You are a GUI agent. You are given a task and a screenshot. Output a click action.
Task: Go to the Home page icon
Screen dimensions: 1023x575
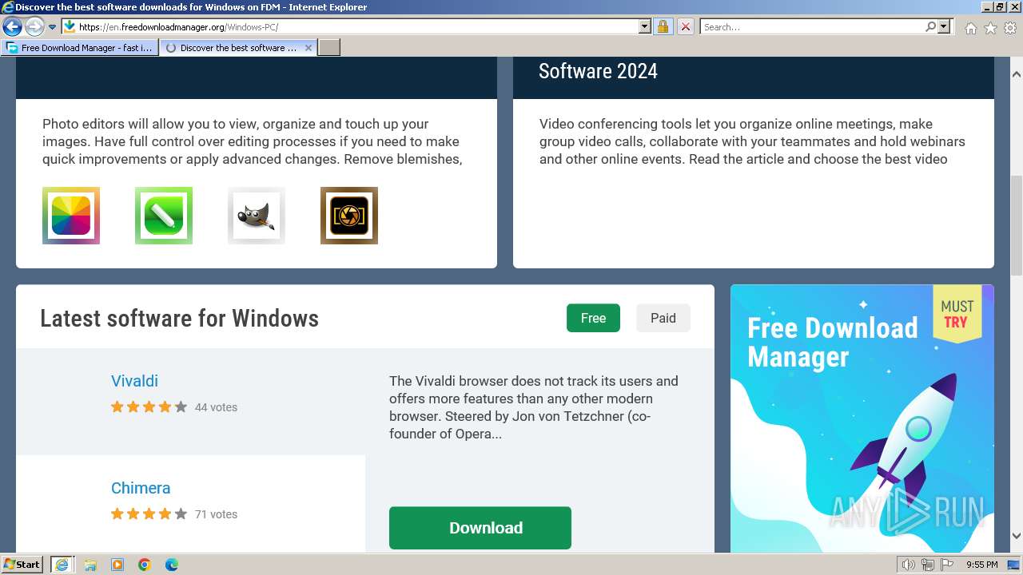coord(970,27)
